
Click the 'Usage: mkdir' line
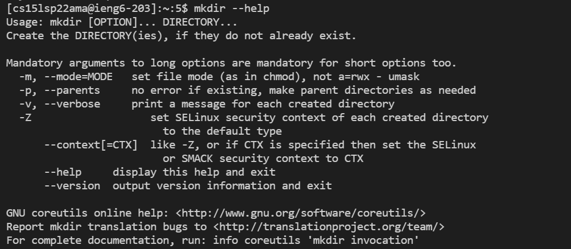122,22
